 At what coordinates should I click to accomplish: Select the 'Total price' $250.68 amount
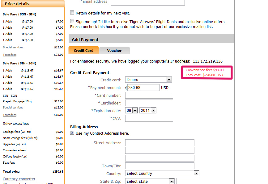(58, 172)
